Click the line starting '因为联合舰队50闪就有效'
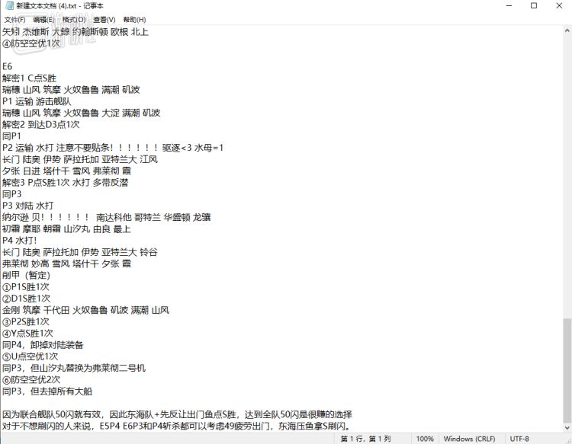 coord(177,414)
